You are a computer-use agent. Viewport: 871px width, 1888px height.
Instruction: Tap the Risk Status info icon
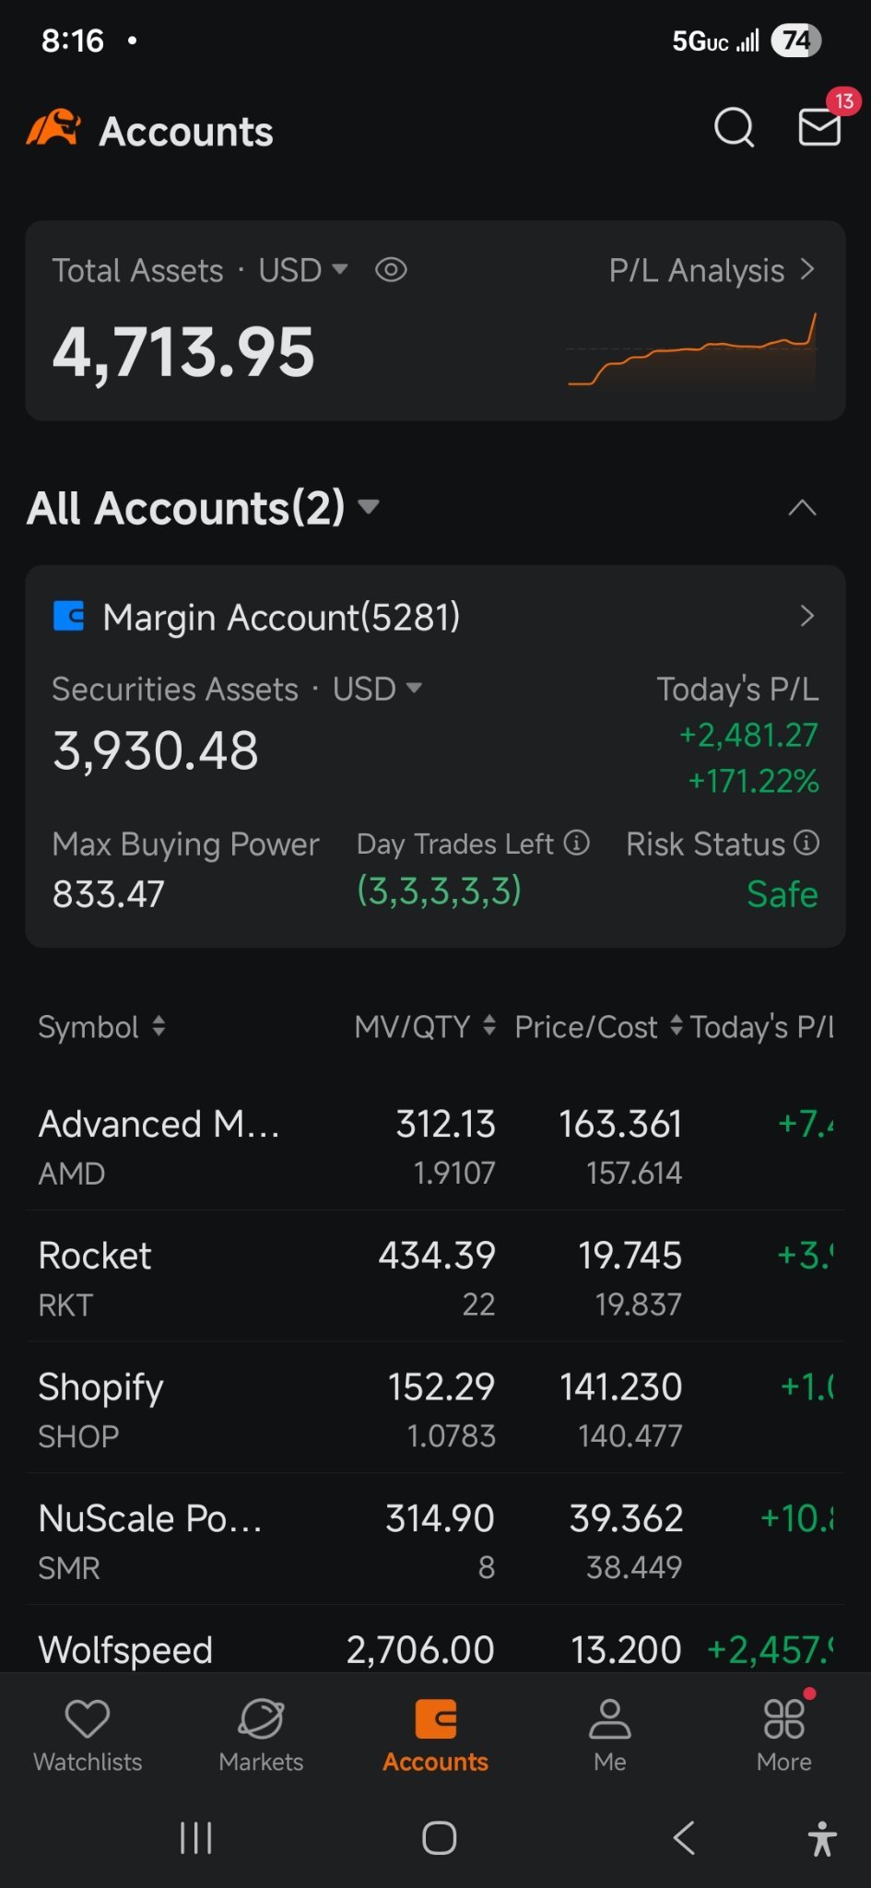point(806,843)
